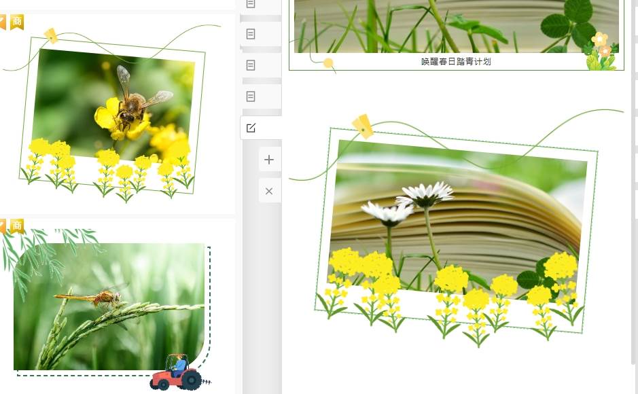The width and height of the screenshot is (638, 394).
Task: Click the red tractor sticker on the dragonfly template
Action: tap(177, 375)
